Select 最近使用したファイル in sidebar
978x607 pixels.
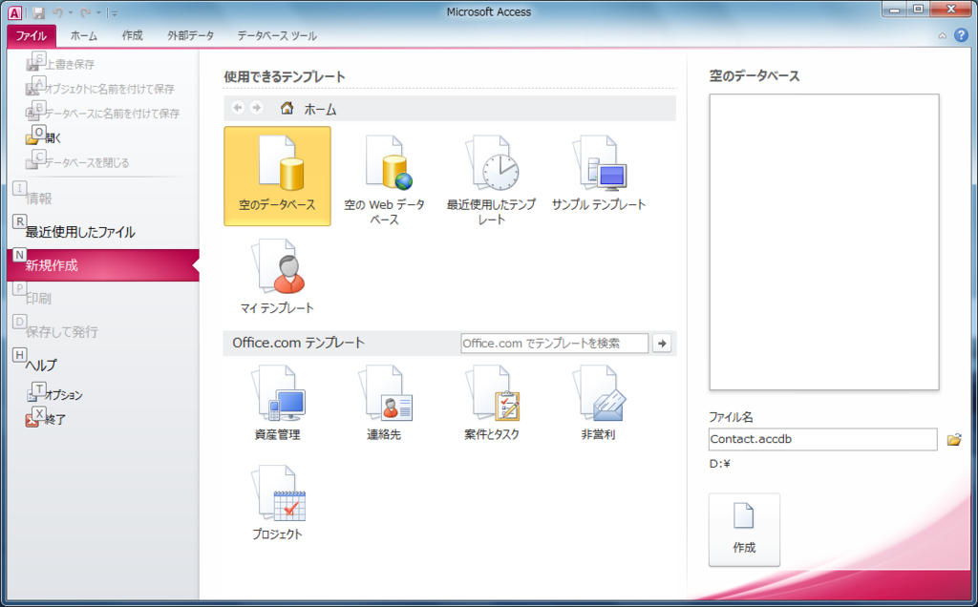[x=80, y=232]
